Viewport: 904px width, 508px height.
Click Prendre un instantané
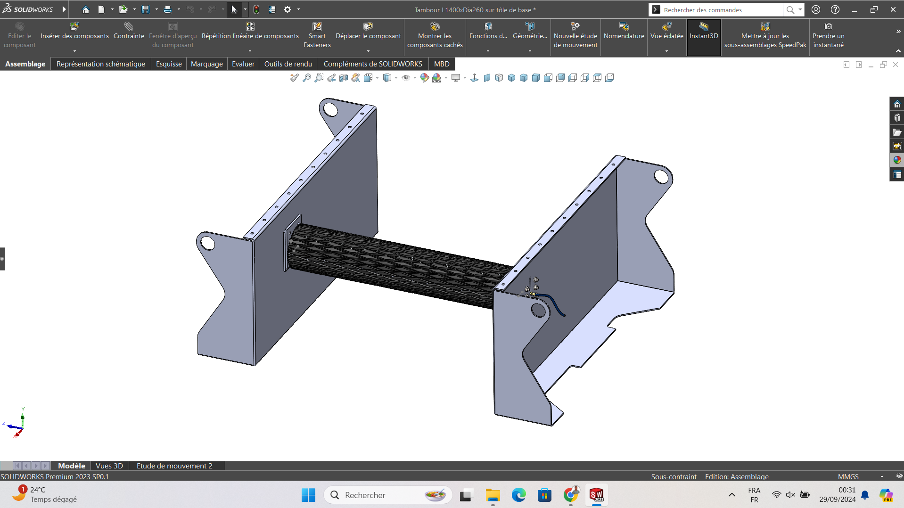tap(829, 35)
